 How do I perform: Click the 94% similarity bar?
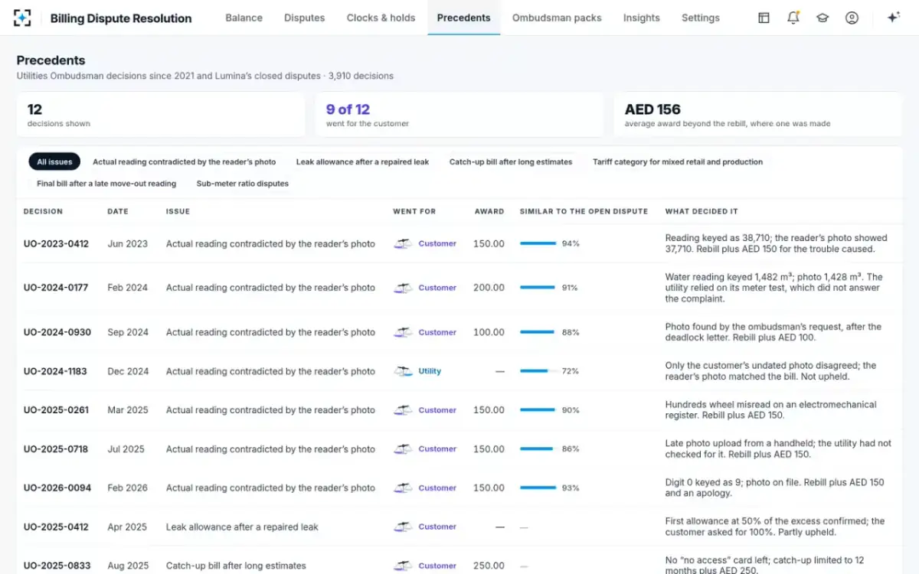pos(538,243)
